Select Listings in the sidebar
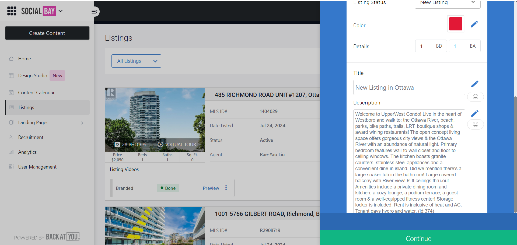This screenshot has height=245, width=517. tap(47, 107)
